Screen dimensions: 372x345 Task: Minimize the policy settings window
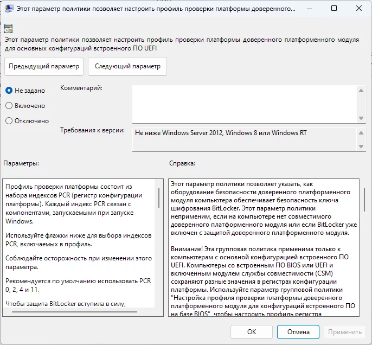pyautogui.click(x=308, y=9)
